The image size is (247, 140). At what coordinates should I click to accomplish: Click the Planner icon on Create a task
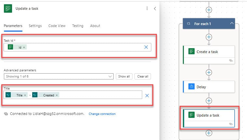click(191, 51)
